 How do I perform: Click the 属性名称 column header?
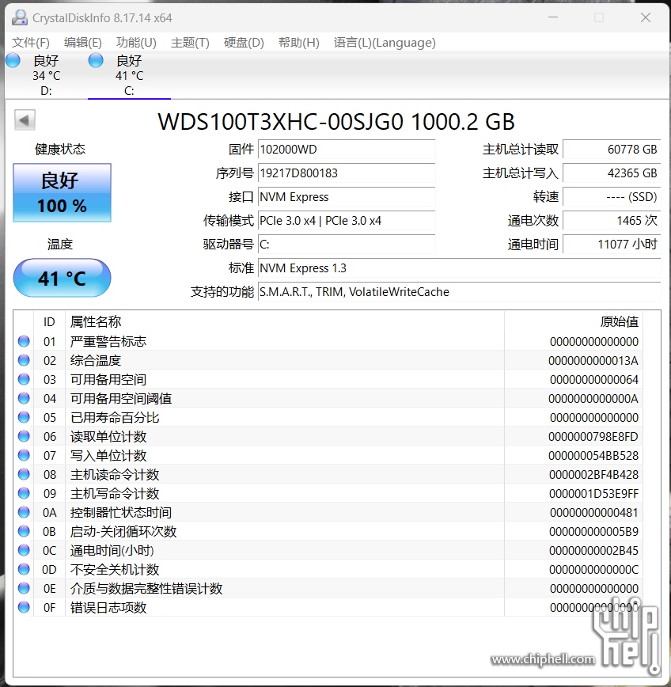coord(285,322)
